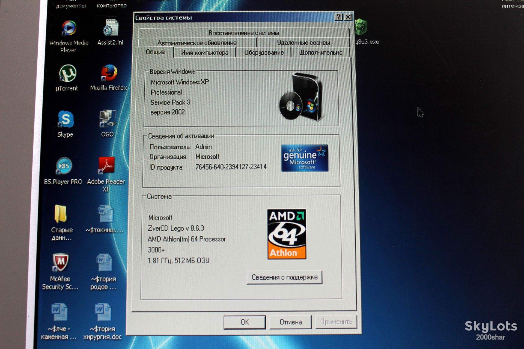The image size is (524, 349).
Task: Click the 1.81 ГГц, 512 МБ ОЗУ line
Action: coord(178,261)
